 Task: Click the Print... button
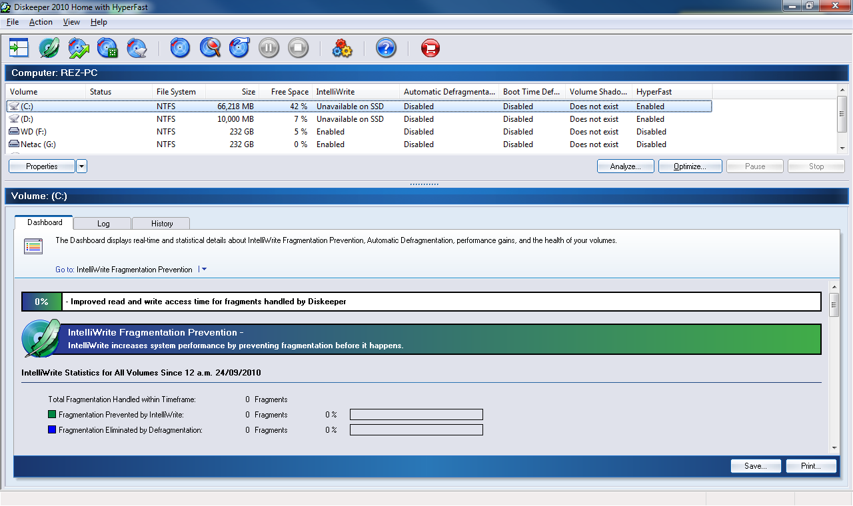pos(811,466)
